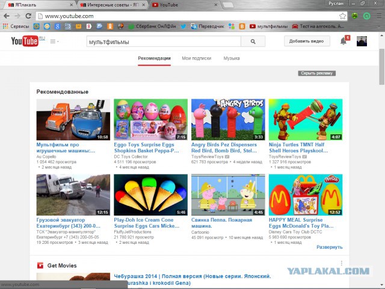Open Disney Cars Toy Club DCTC channel

click(x=295, y=232)
